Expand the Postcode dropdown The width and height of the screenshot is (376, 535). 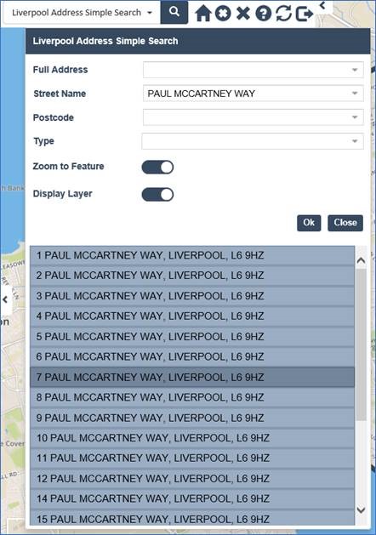point(254,117)
